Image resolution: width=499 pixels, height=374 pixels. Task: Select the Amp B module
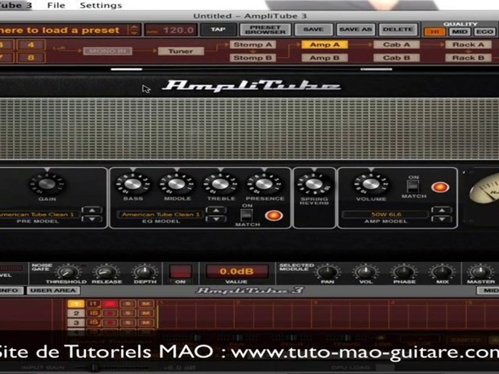tap(324, 58)
